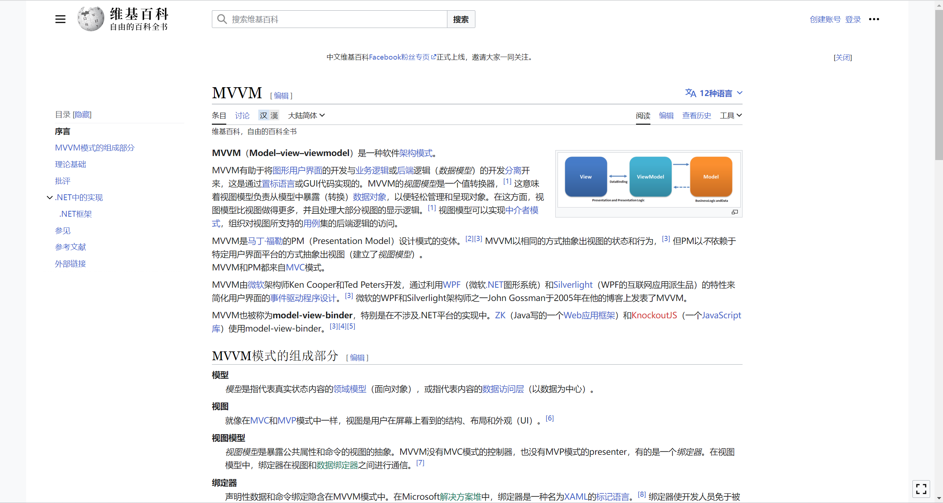Jump to 理论基础 in contents
The width and height of the screenshot is (943, 503).
point(70,164)
